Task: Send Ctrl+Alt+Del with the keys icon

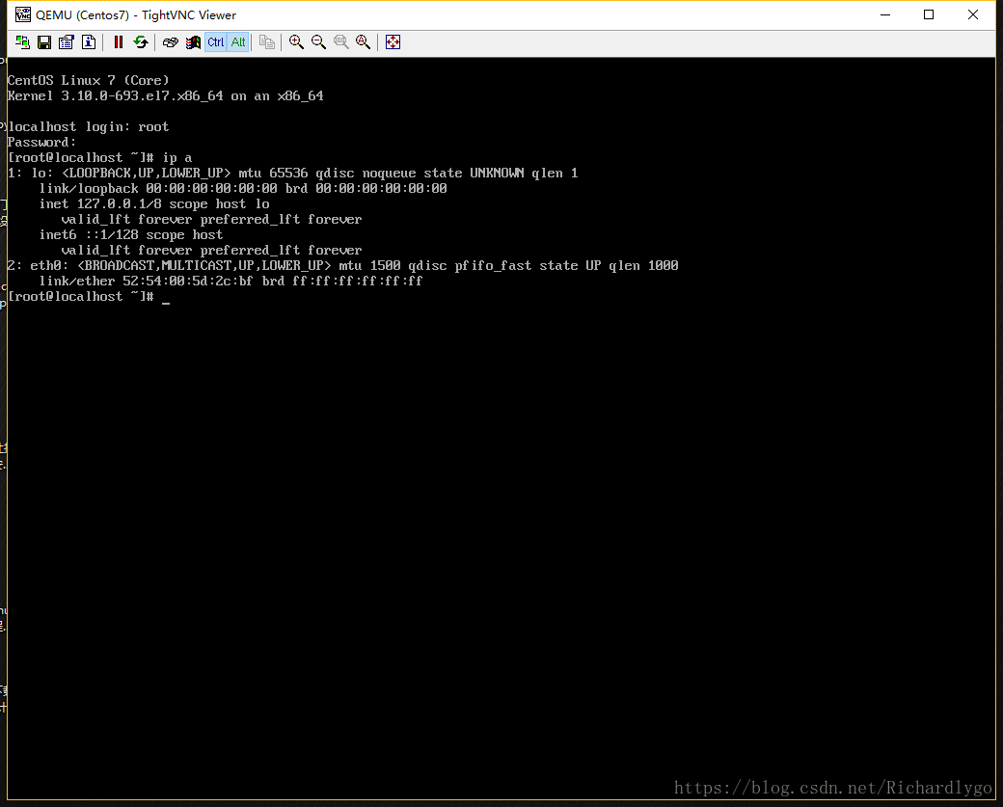Action: click(170, 42)
